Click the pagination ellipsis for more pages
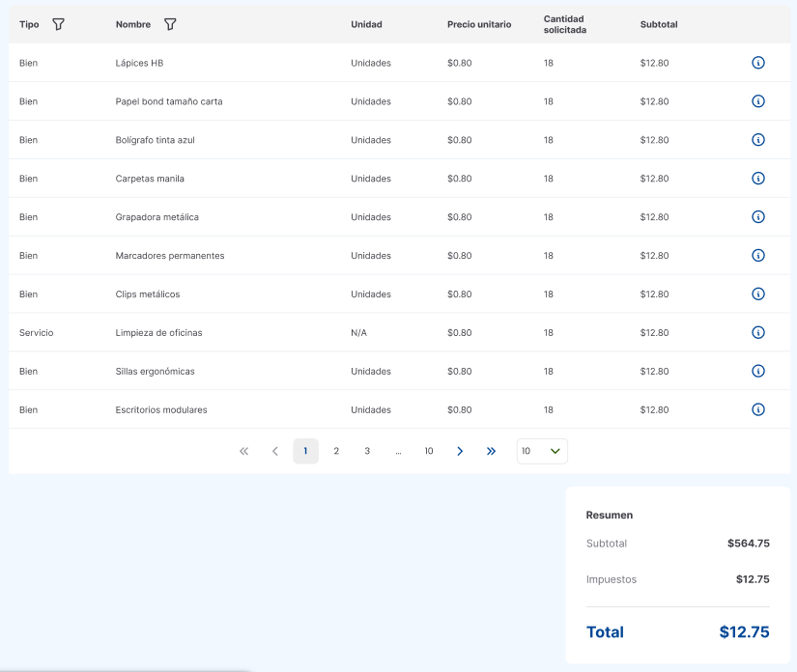The height and width of the screenshot is (672, 797). (x=398, y=451)
